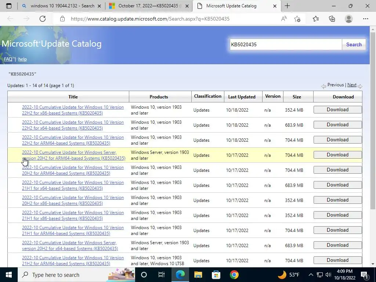Open Read aloud icon in address bar
Screen dimensions: 376x282
[284, 19]
